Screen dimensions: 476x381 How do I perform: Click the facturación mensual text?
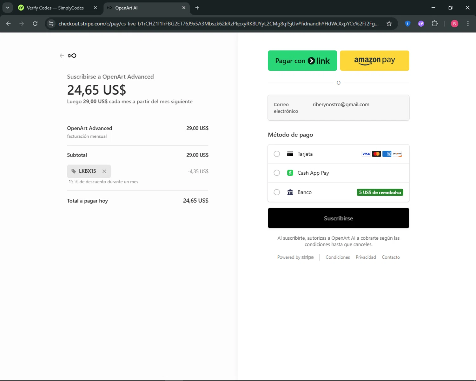point(87,136)
